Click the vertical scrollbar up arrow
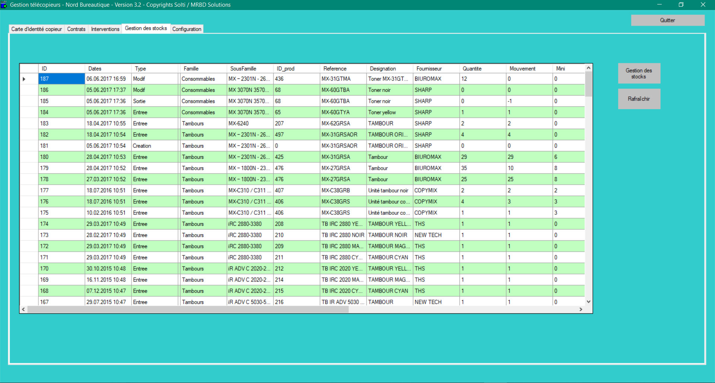 pos(588,68)
